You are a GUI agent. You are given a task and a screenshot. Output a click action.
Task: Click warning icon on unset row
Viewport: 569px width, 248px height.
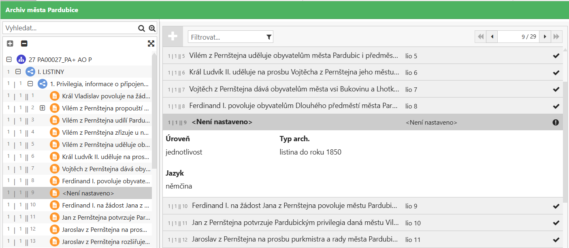click(x=556, y=122)
